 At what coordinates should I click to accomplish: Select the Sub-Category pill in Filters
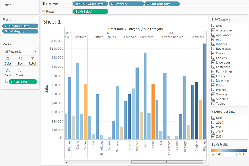[20, 31]
